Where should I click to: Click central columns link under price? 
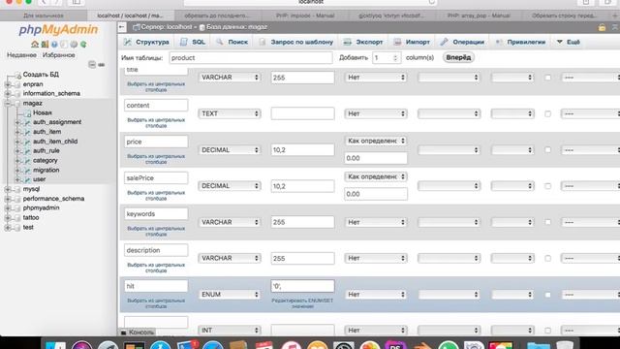tap(156, 159)
